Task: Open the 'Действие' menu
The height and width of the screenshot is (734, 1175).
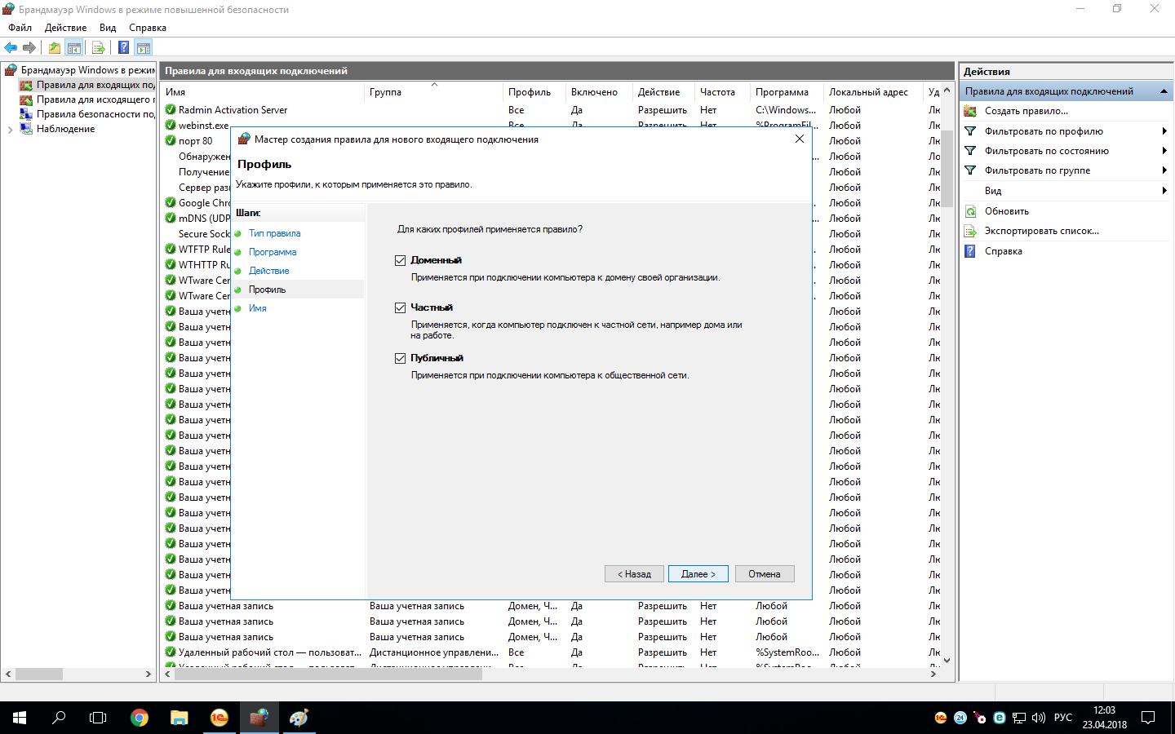Action: point(66,28)
